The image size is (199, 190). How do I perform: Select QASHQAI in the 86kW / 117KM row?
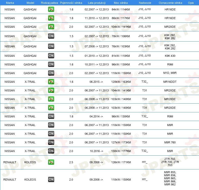coord(30,18)
